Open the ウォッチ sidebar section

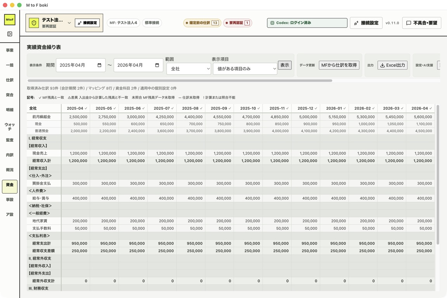(x=10, y=126)
